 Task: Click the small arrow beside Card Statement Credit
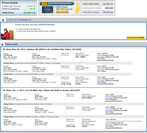coord(102,8)
